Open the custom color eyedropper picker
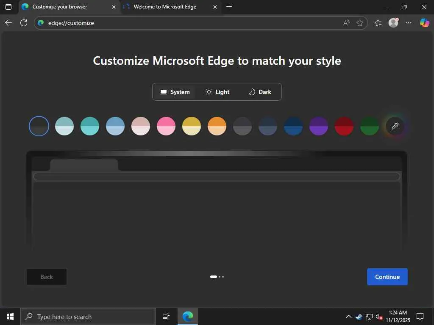This screenshot has height=325, width=434. (x=395, y=126)
